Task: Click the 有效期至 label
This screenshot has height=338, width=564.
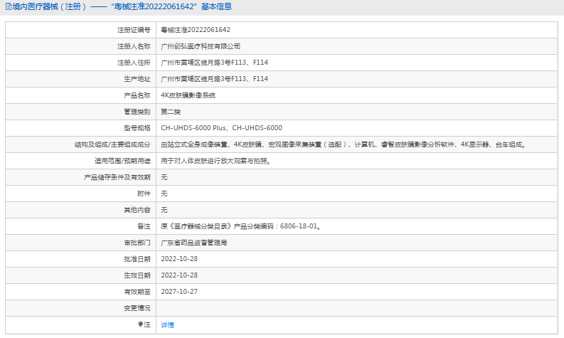Action: tap(137, 292)
